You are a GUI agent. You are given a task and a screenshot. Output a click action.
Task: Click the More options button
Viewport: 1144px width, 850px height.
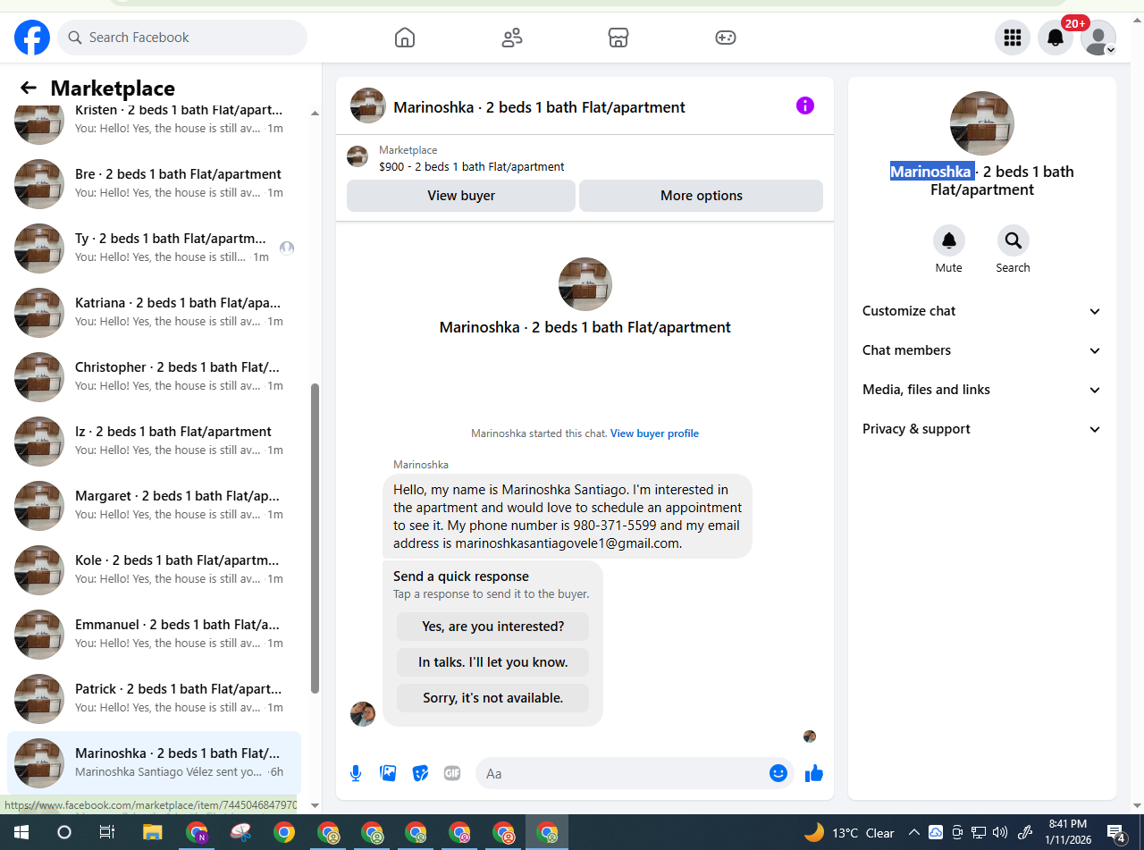point(702,196)
